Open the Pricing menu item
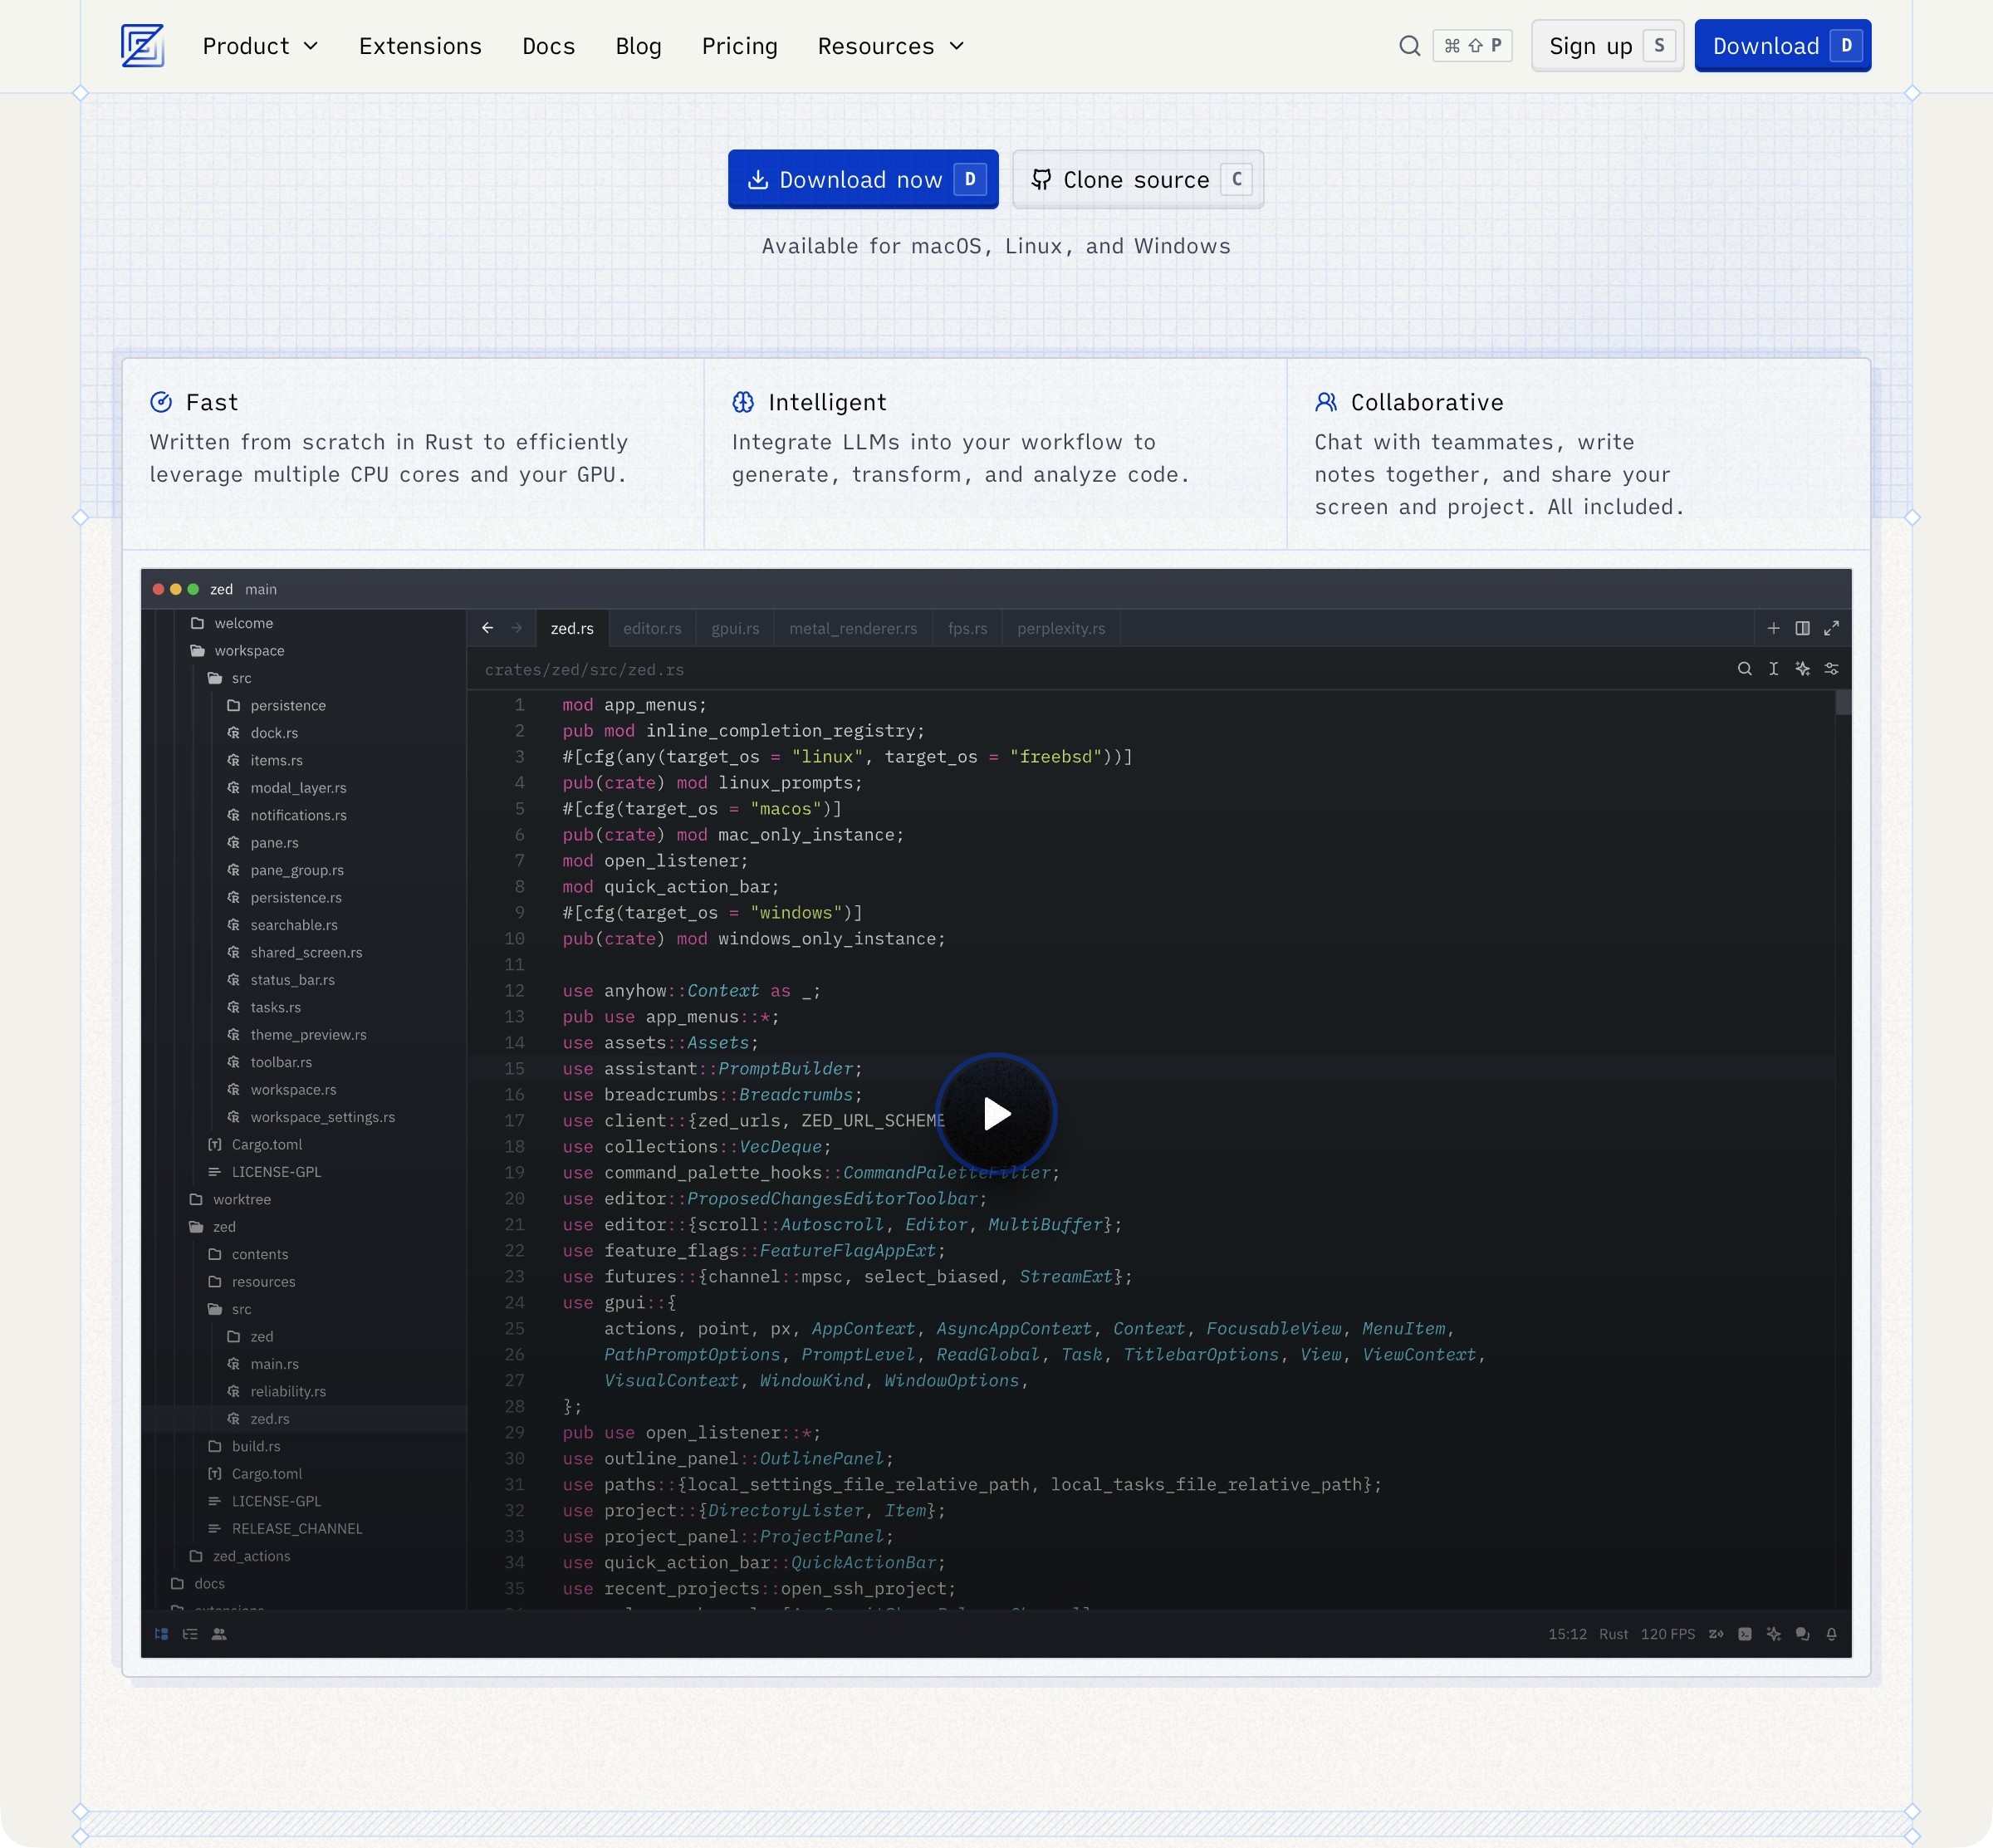Image resolution: width=1993 pixels, height=1848 pixels. (x=739, y=46)
